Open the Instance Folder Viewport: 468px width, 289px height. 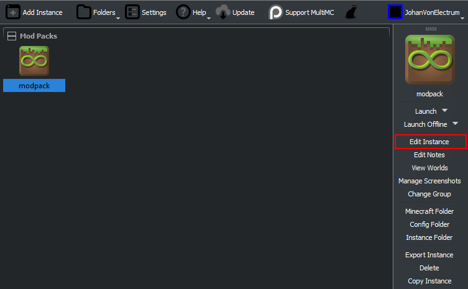[429, 237]
